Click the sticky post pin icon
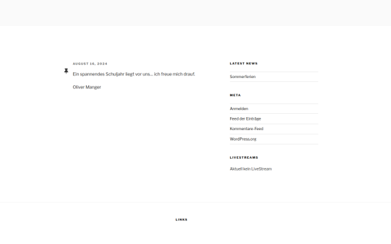391x244 pixels. [x=66, y=71]
